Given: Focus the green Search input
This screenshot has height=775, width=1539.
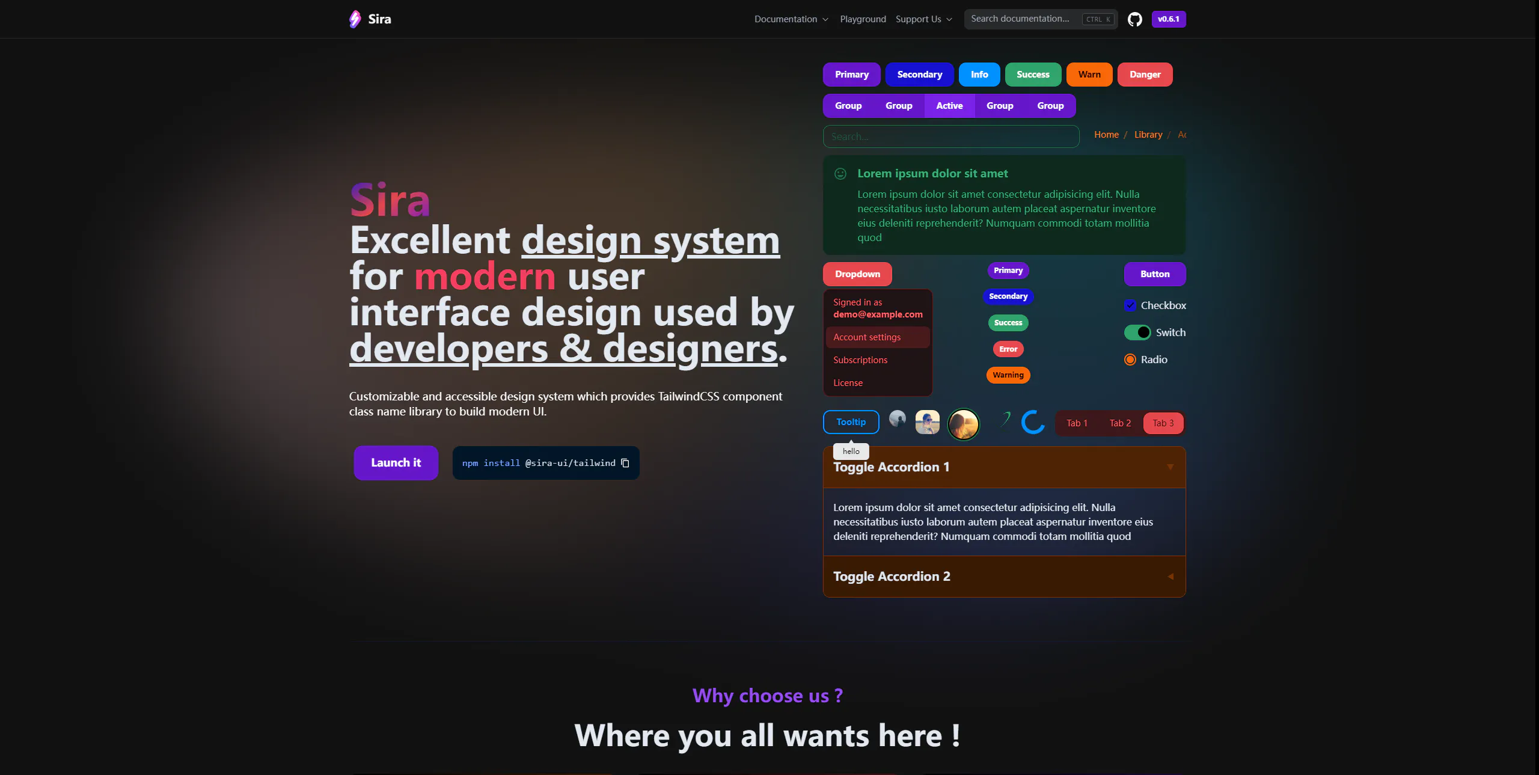Looking at the screenshot, I should click(x=951, y=136).
